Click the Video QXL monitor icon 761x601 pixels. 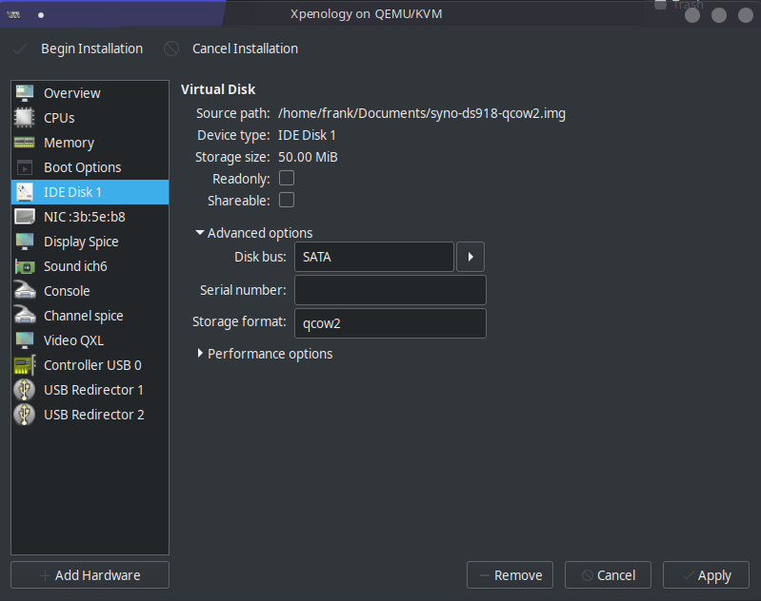[24, 340]
